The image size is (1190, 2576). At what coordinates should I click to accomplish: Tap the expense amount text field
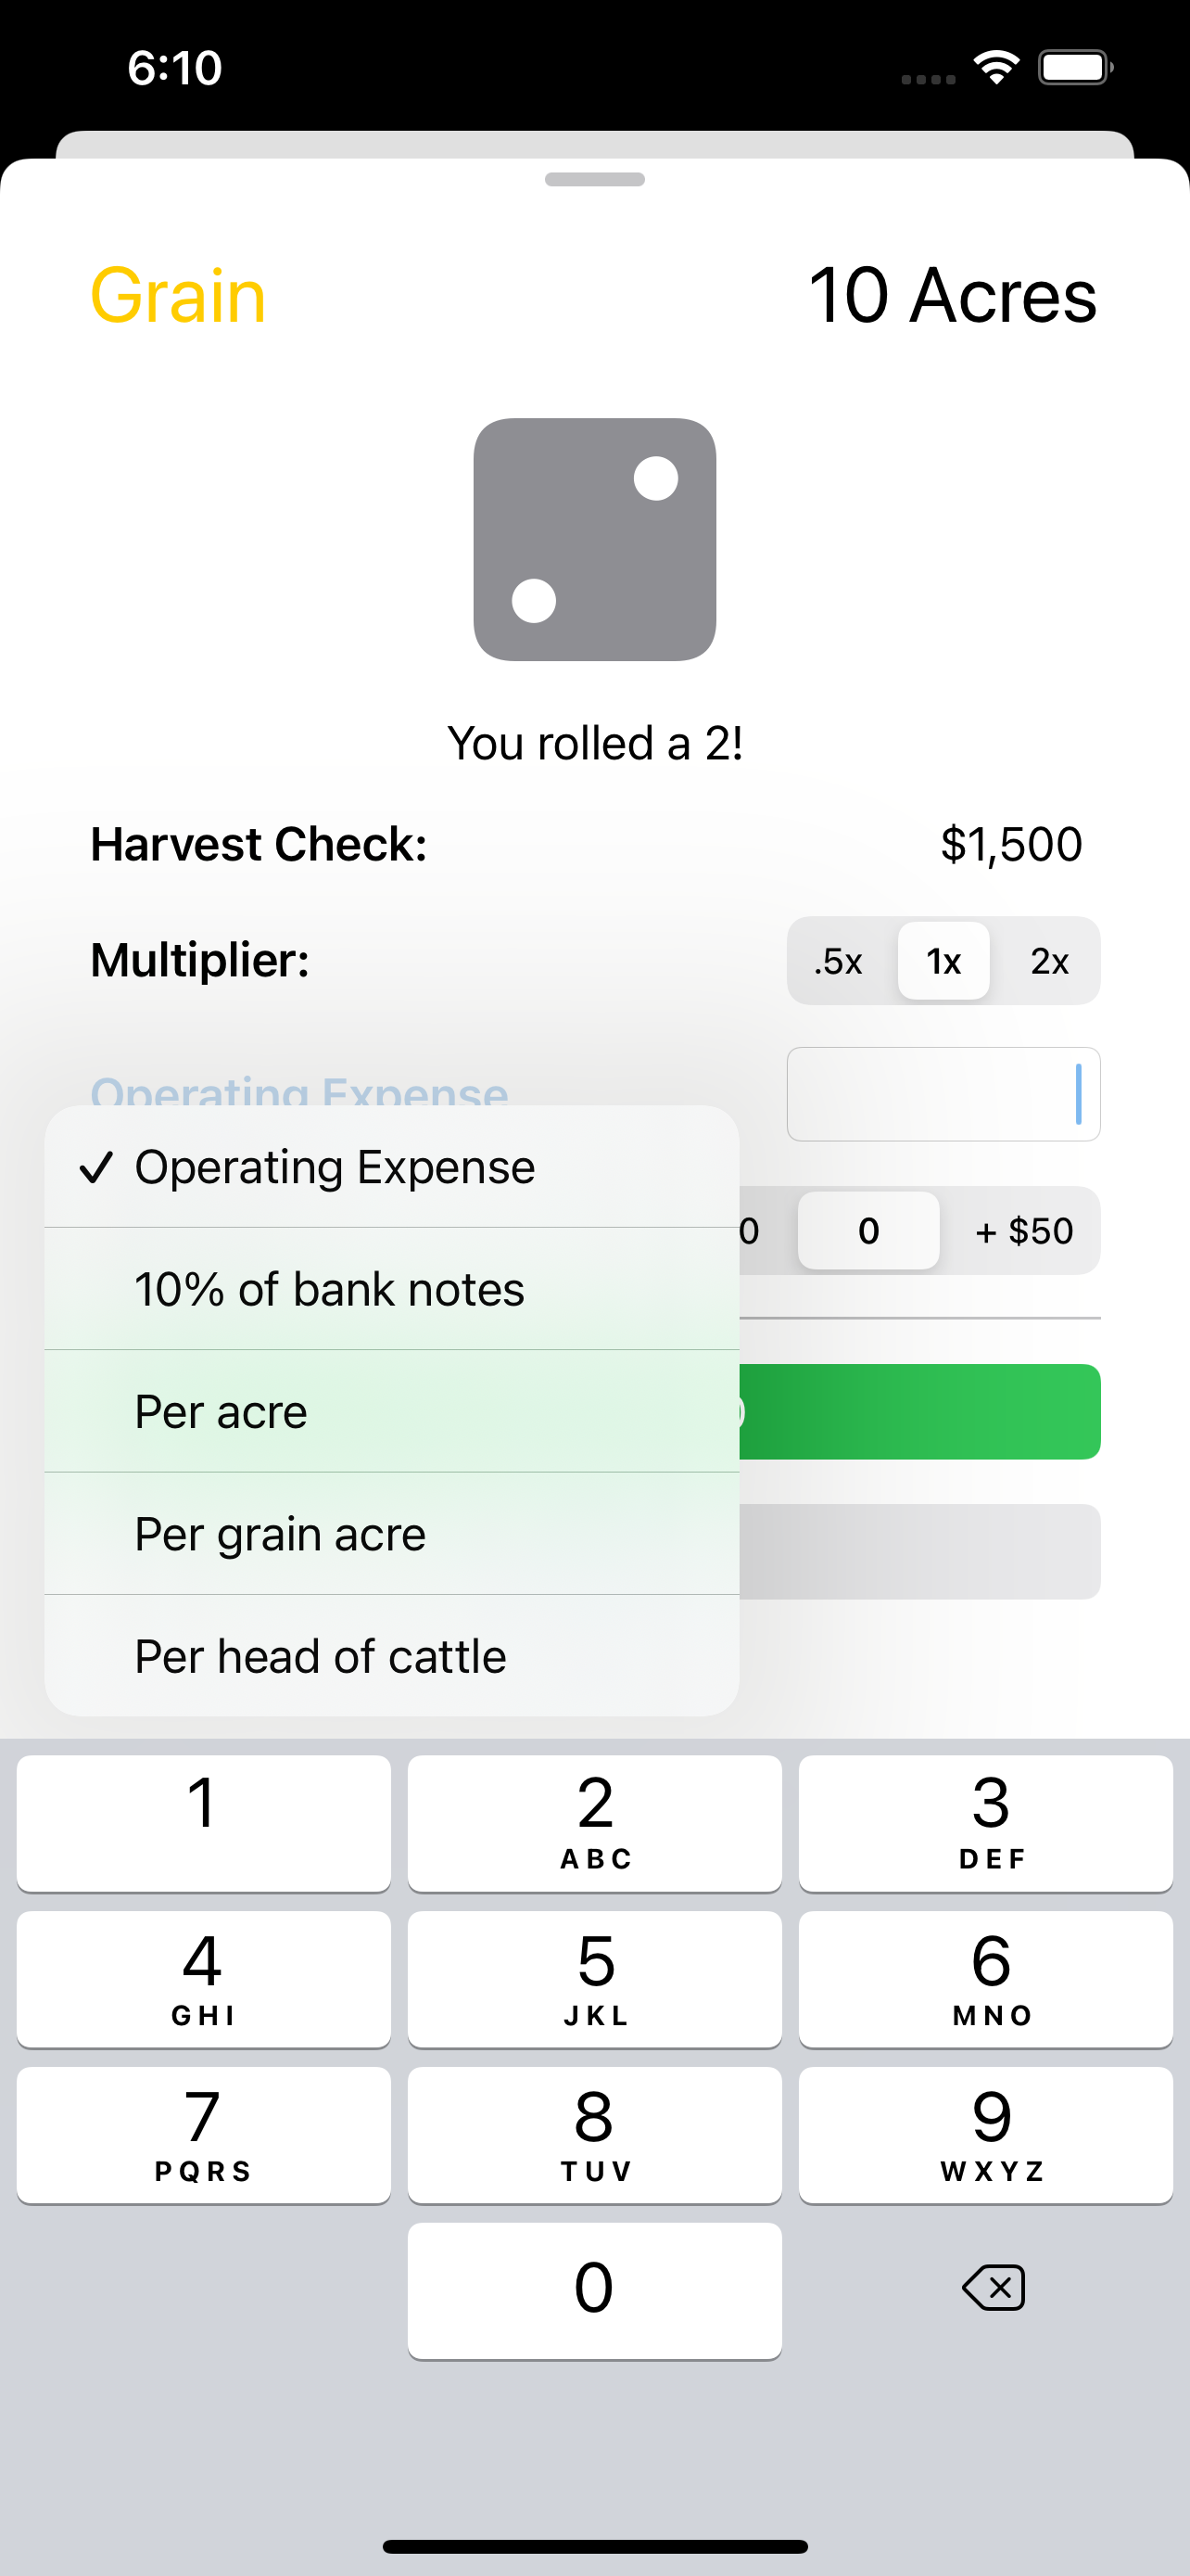click(943, 1094)
